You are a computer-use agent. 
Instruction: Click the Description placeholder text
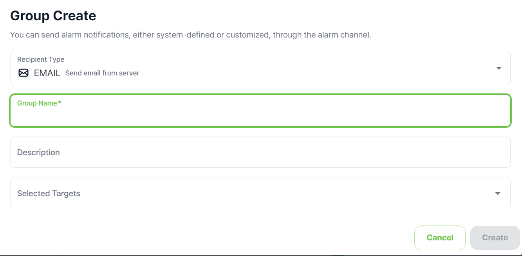click(38, 152)
